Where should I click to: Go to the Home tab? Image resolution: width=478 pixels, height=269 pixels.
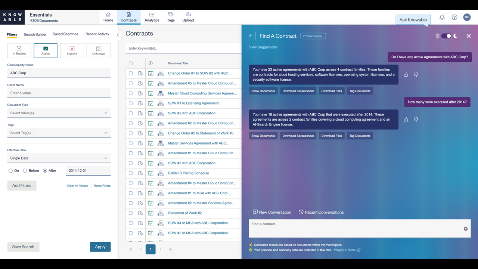(108, 17)
